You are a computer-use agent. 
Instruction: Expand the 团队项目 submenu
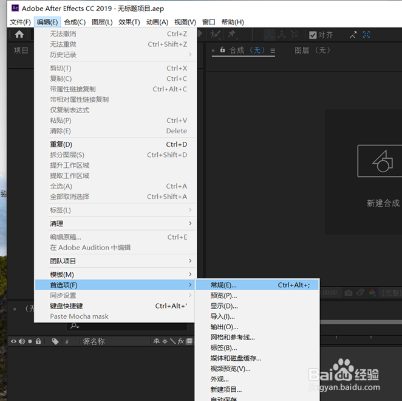115,261
